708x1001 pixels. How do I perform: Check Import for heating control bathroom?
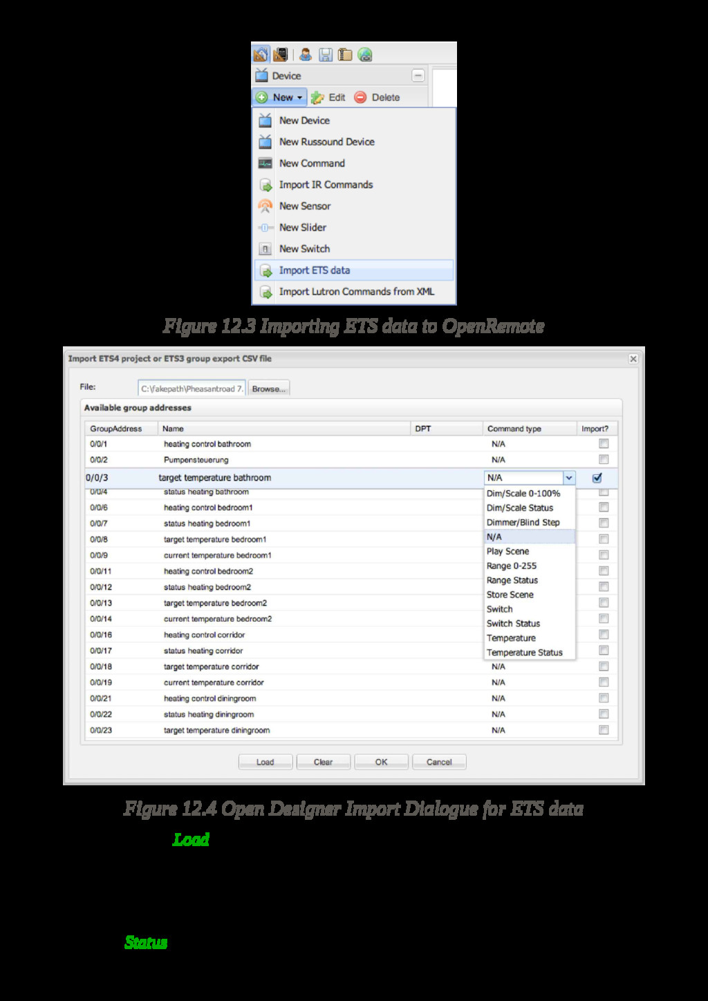pos(604,444)
